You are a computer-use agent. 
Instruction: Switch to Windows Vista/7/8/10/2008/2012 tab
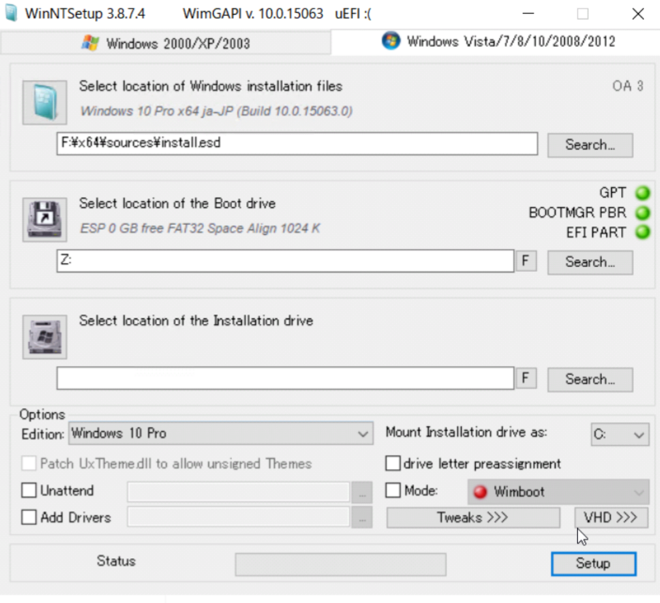click(496, 41)
